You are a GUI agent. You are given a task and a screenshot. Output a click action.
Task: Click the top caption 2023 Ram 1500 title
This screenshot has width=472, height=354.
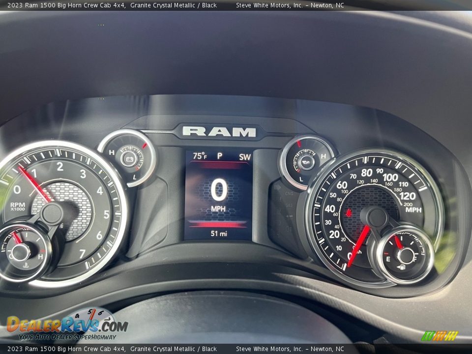coord(112,5)
